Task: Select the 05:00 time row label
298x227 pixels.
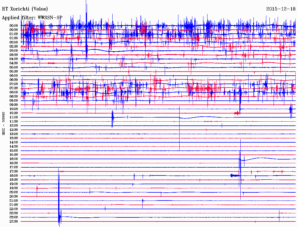Action: click(14, 67)
